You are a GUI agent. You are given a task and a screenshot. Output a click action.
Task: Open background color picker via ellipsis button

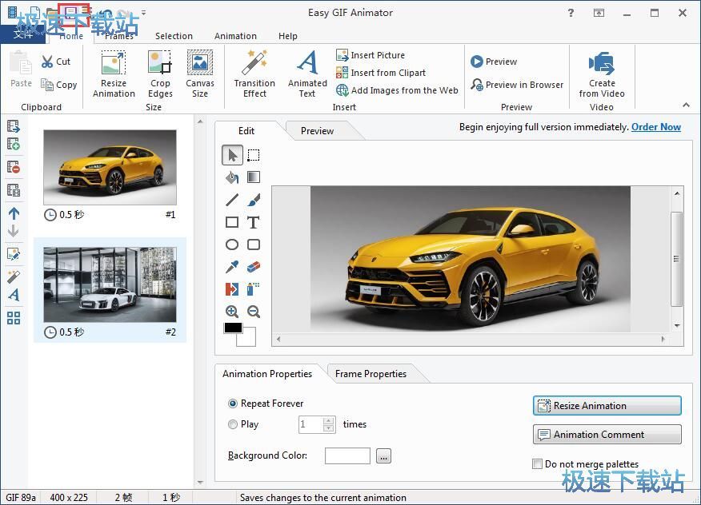point(383,456)
